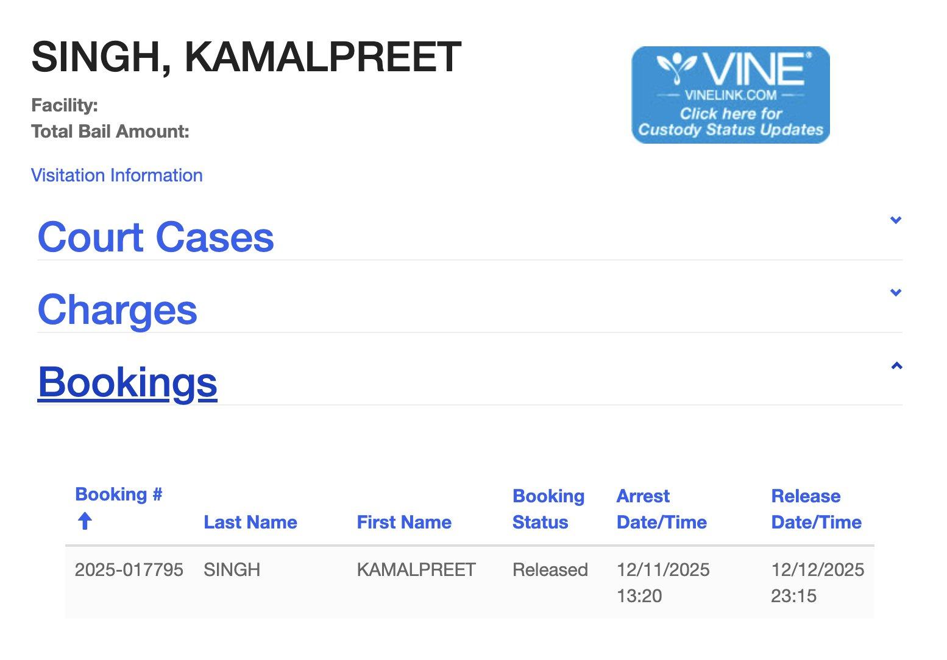947x660 pixels.
Task: Click the Court Cases heading
Action: [155, 237]
